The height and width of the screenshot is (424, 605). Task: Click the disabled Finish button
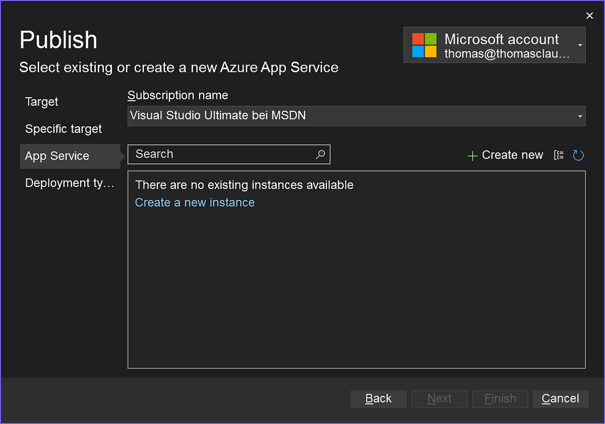(x=500, y=399)
